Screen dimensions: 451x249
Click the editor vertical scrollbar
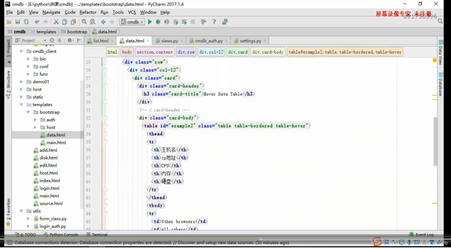click(435, 141)
